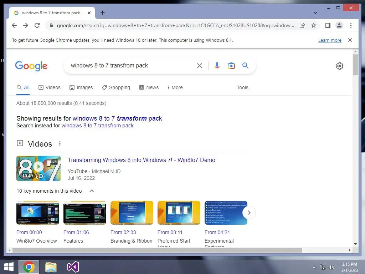Image resolution: width=365 pixels, height=274 pixels.
Task: Open Google quick settings gear
Action: point(339,66)
